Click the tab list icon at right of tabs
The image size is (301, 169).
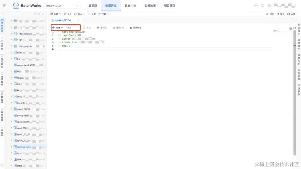294,20
